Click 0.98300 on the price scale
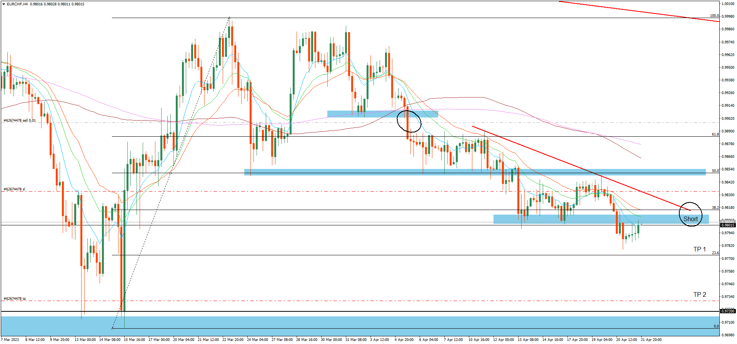The height and width of the screenshot is (344, 737). [x=728, y=195]
